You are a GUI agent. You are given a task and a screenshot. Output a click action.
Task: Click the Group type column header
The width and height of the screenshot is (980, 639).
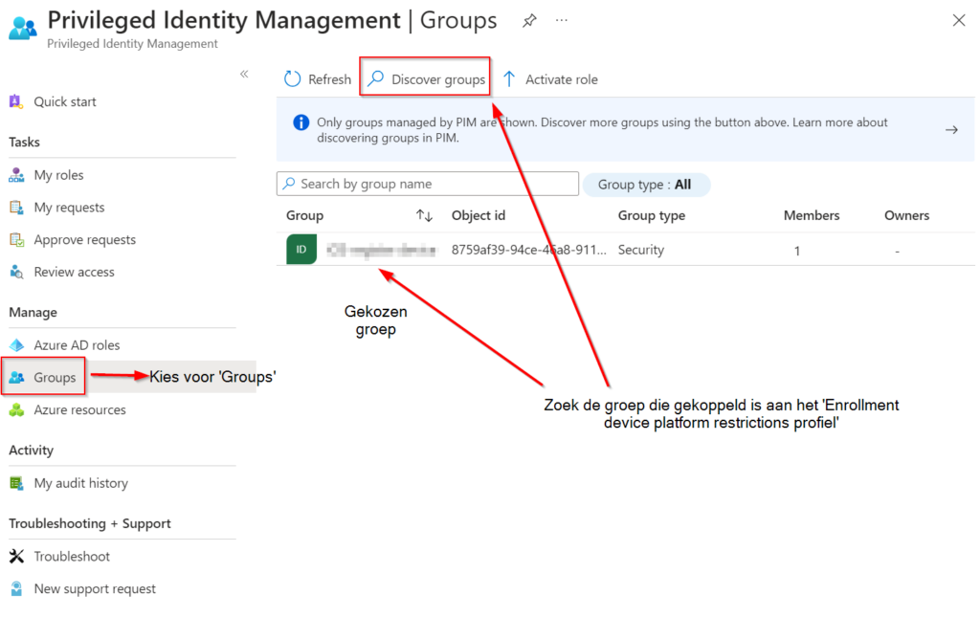click(652, 215)
